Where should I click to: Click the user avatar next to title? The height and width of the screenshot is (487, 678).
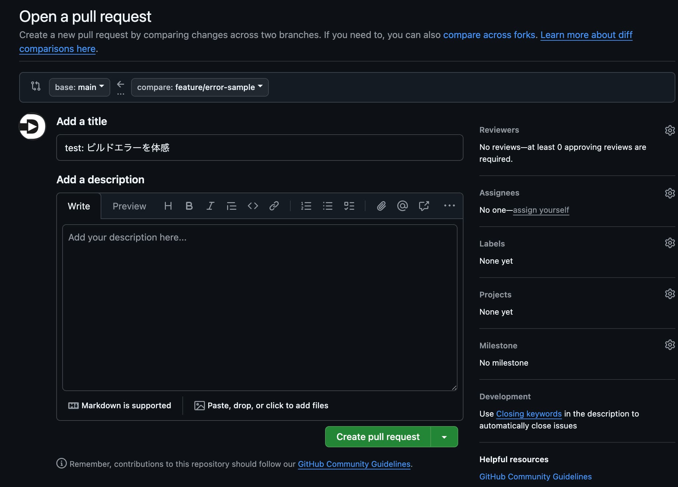[32, 126]
